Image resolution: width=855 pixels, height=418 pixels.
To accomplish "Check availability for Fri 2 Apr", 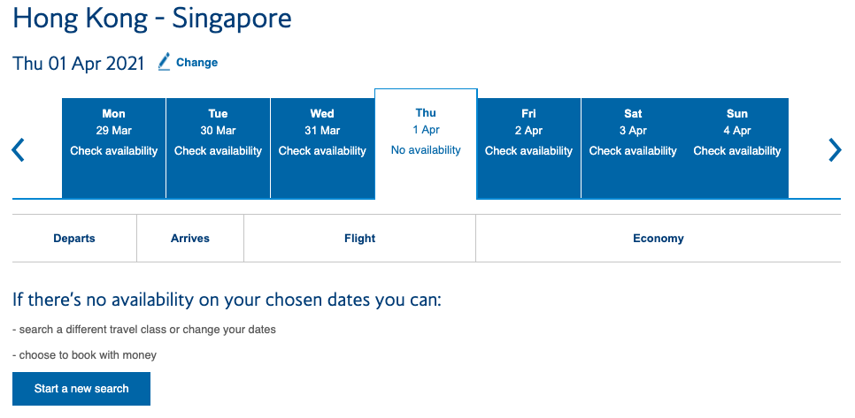I will click(x=529, y=148).
